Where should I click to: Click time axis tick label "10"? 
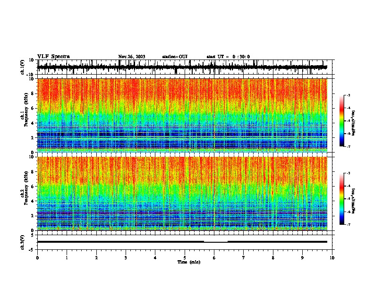(x=332, y=258)
